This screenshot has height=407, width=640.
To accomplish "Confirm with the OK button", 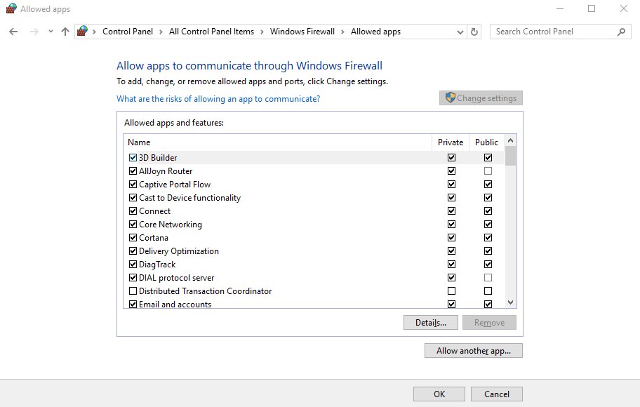I will (439, 394).
